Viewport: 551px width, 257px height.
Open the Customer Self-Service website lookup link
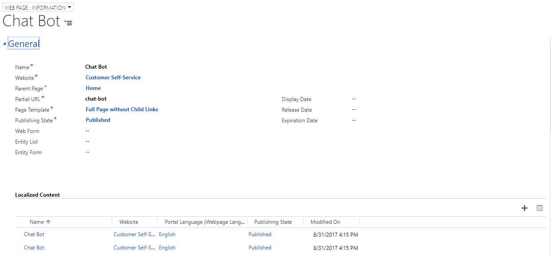113,77
